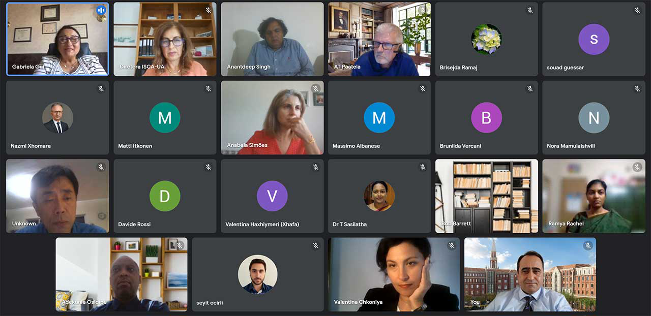Click muted mic icon on Diretora ISCA-UA tile
The width and height of the screenshot is (651, 316).
[208, 10]
